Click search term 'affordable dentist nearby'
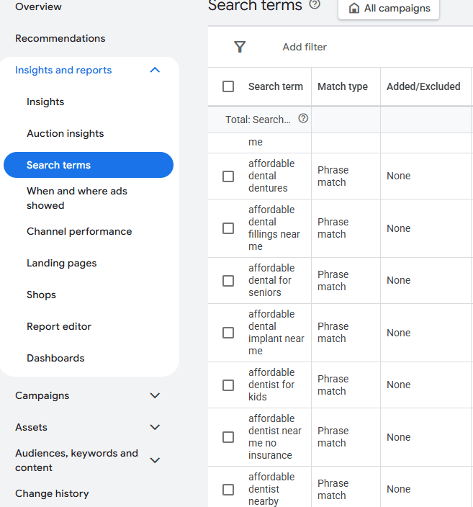This screenshot has height=507, width=473. (x=271, y=489)
